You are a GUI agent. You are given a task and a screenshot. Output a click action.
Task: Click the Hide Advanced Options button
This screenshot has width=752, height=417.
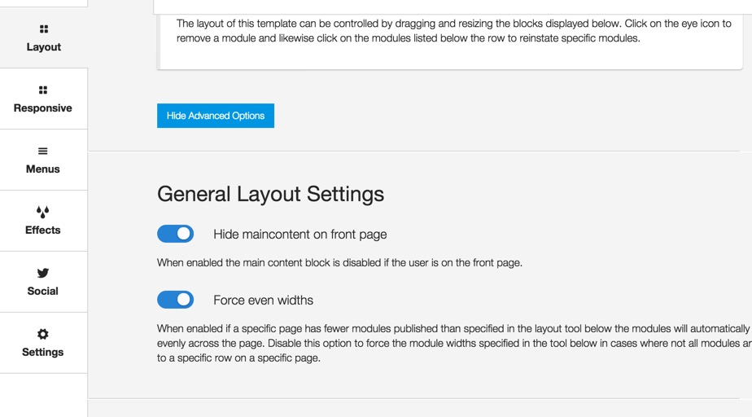tap(216, 116)
